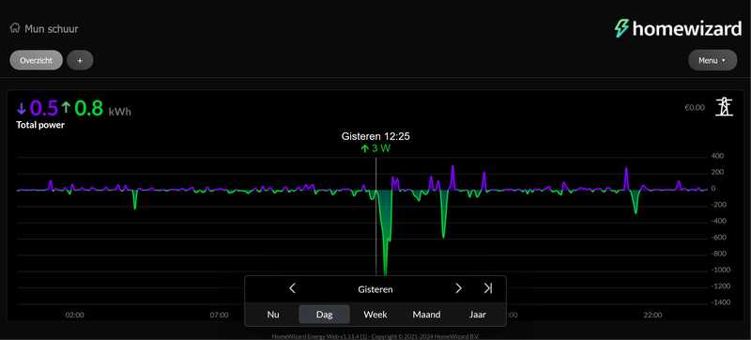Screen dimensions: 751x340
Task: Switch to Jaar view
Action: point(478,315)
